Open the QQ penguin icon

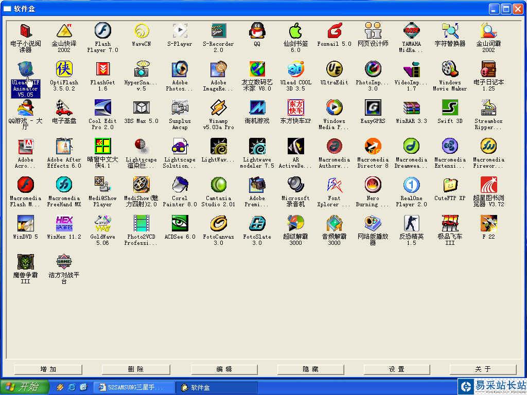[257, 31]
